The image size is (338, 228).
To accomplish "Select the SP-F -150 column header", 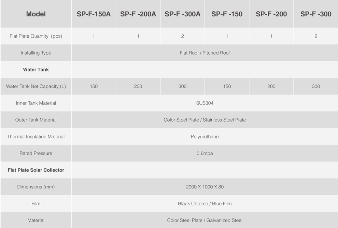I will (x=227, y=14).
